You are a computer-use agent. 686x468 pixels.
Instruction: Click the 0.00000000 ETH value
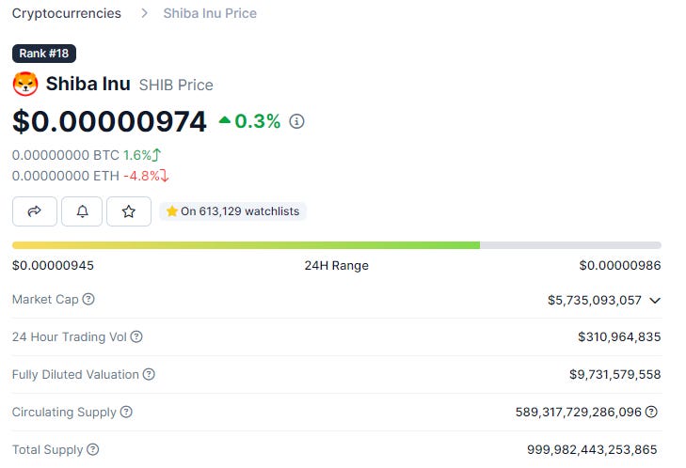(x=66, y=176)
